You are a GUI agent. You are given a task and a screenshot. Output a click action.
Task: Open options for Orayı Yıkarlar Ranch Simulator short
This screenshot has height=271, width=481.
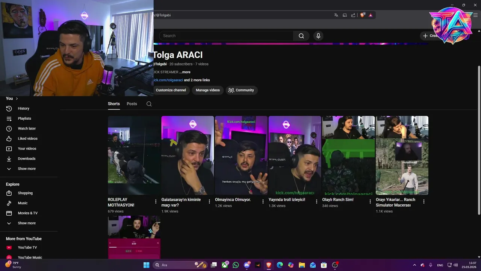pyautogui.click(x=424, y=202)
